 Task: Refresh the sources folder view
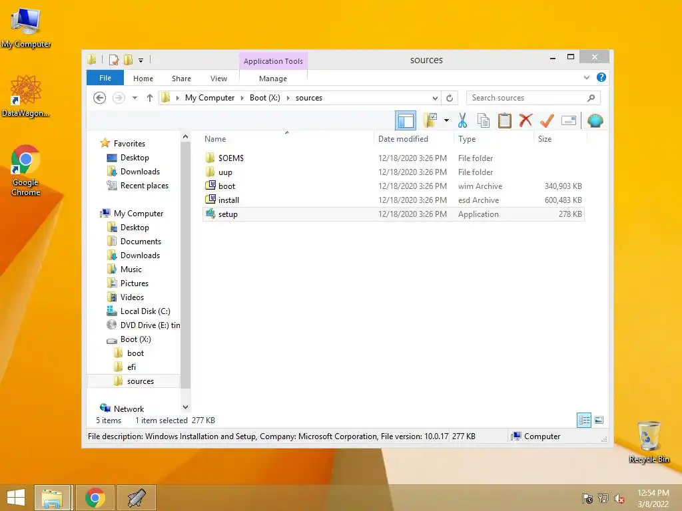tap(450, 98)
